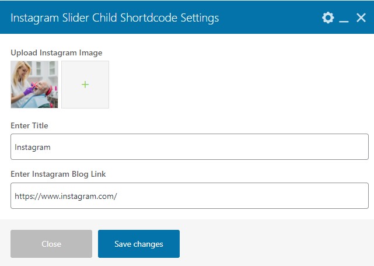Image resolution: width=374 pixels, height=266 pixels.
Task: Select the uploaded dentist photo thumbnail
Action: (34, 85)
